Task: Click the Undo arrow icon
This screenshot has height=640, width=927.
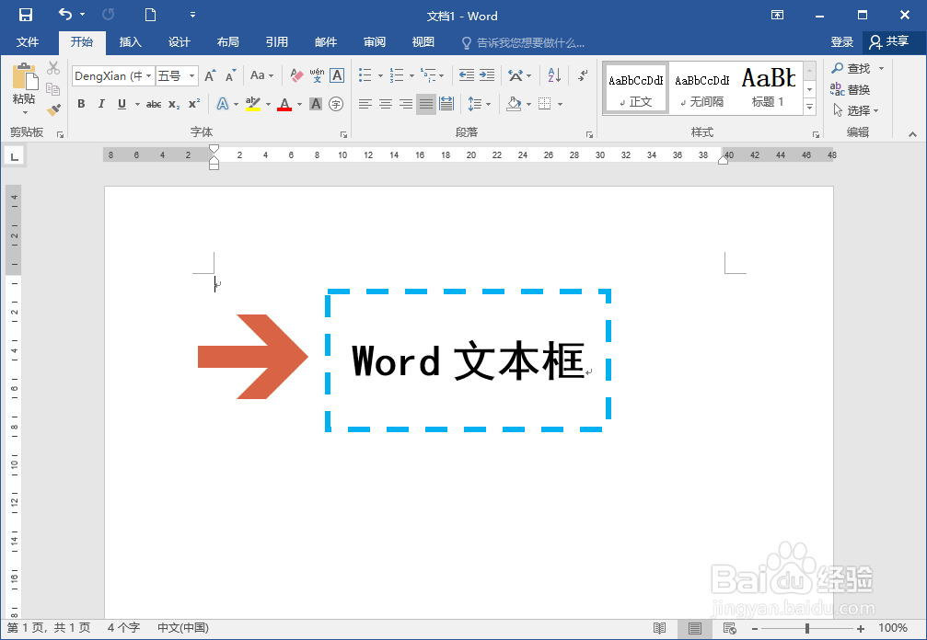Action: [65, 14]
